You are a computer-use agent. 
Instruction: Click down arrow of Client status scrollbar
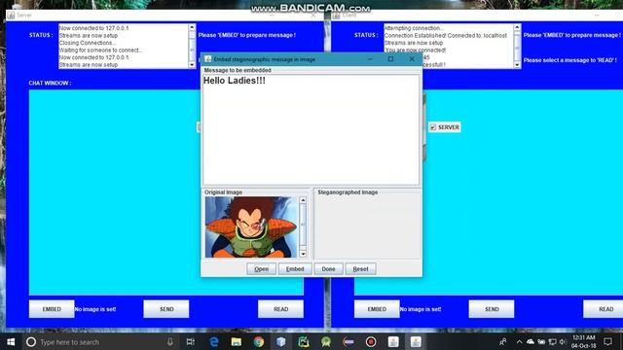[517, 65]
